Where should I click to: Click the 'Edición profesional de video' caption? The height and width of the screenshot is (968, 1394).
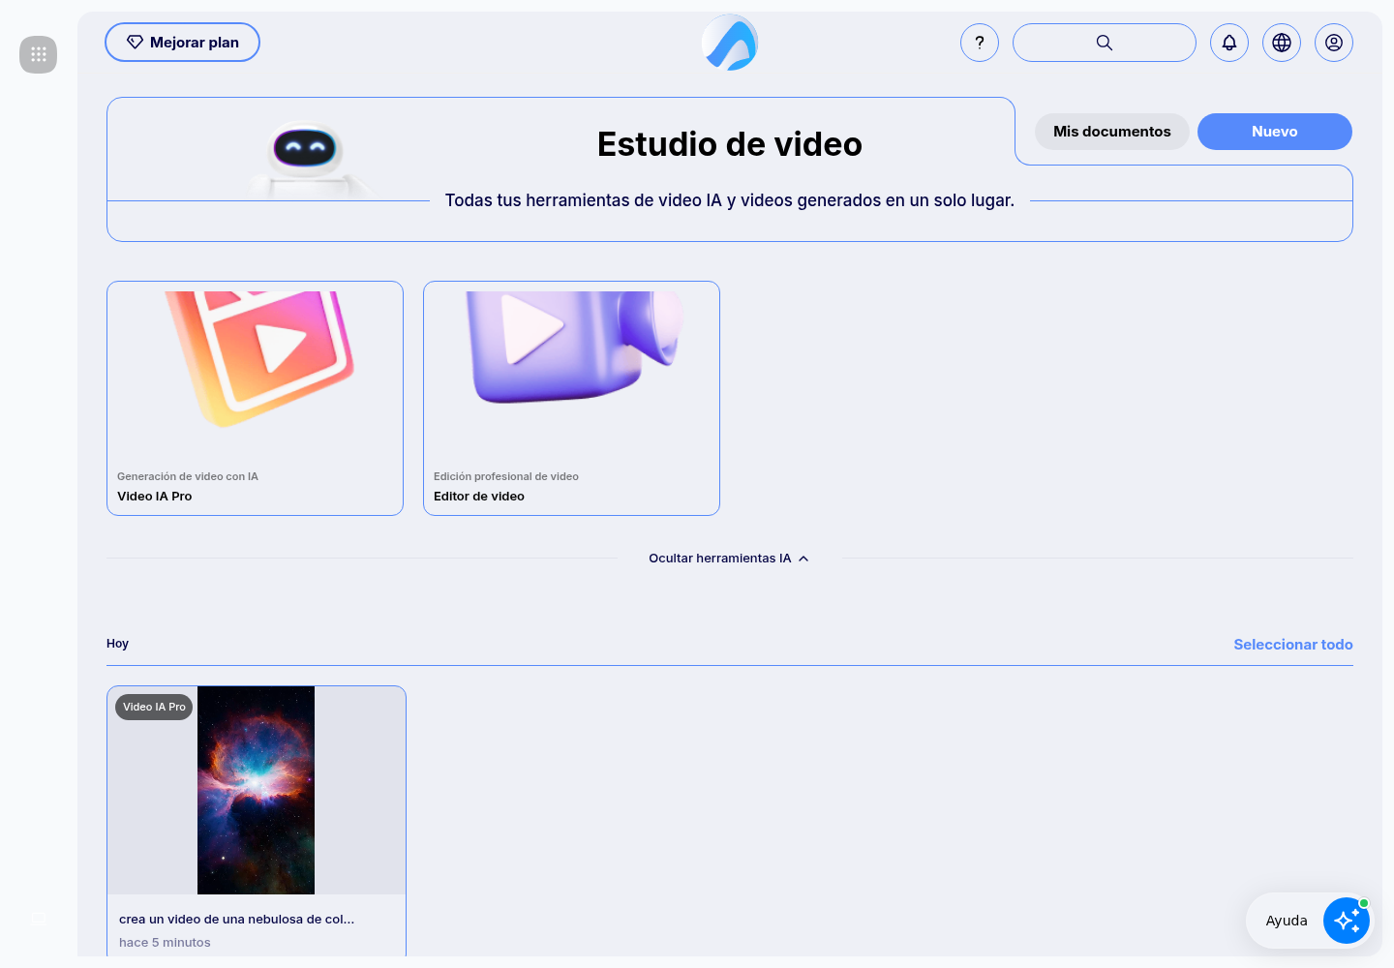point(506,476)
